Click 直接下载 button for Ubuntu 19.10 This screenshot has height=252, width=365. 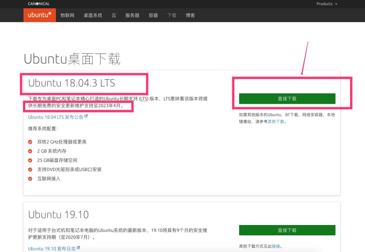click(287, 230)
